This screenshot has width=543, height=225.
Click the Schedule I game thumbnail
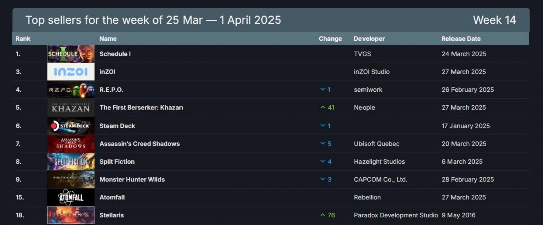[x=70, y=54]
